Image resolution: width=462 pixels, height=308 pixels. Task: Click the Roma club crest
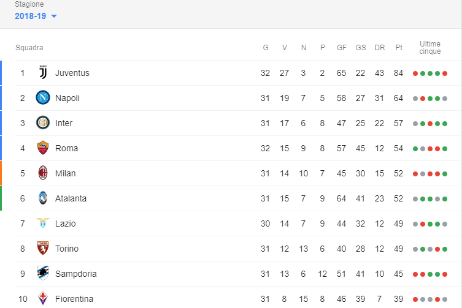43,148
